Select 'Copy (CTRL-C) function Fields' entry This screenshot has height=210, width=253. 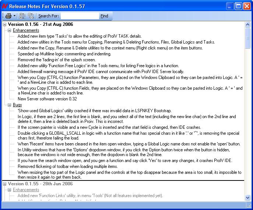130,90
